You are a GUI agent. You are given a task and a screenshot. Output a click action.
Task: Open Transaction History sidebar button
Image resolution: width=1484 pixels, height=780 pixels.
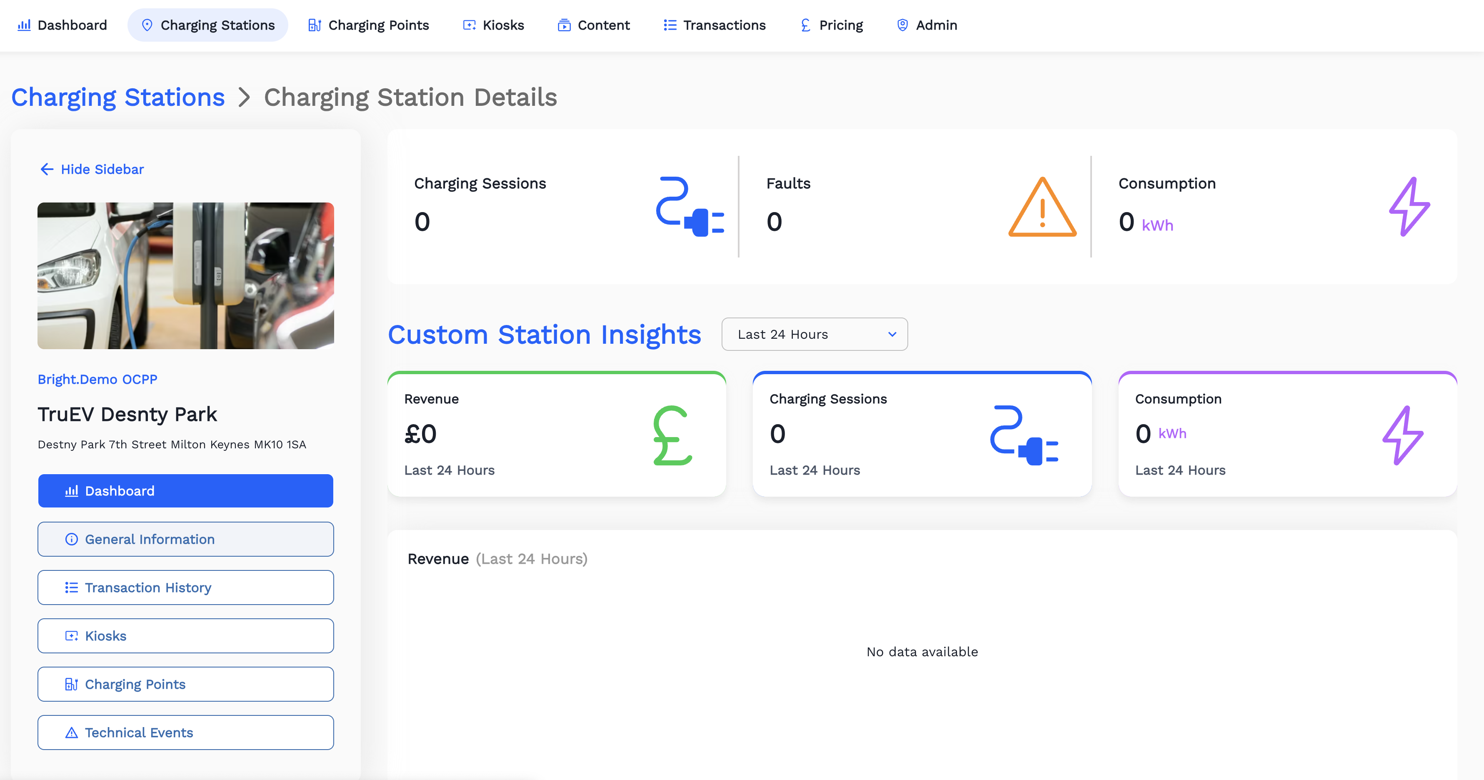pos(185,587)
